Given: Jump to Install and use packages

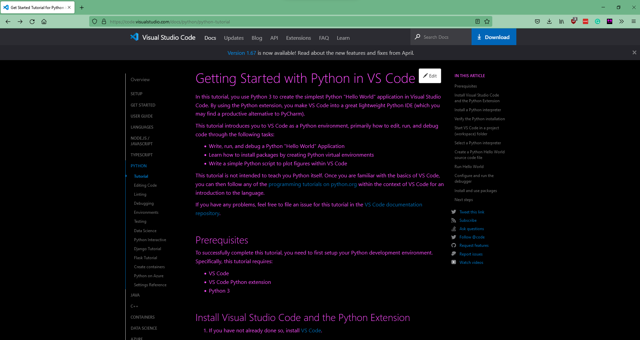Looking at the screenshot, I should pos(476,190).
